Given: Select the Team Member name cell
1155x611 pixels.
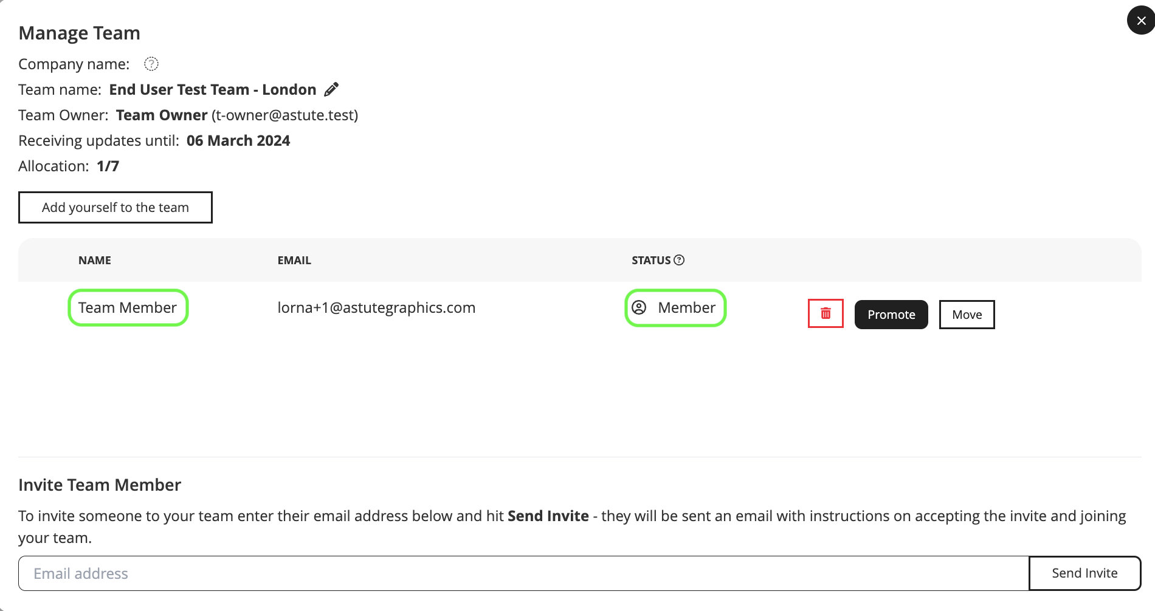Looking at the screenshot, I should [x=128, y=308].
